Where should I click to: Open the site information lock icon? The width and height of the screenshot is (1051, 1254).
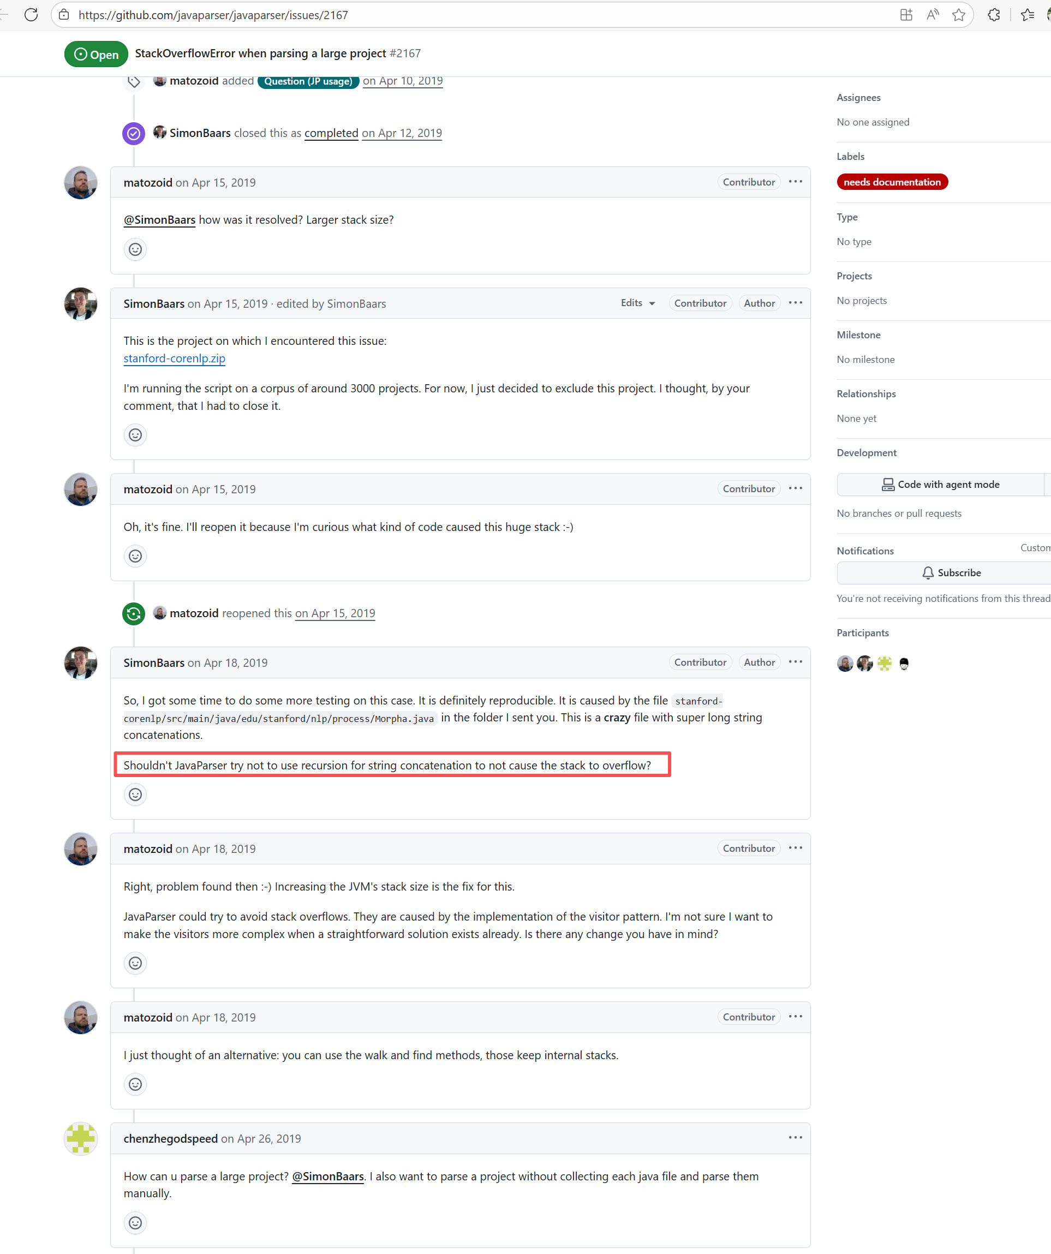click(x=64, y=15)
